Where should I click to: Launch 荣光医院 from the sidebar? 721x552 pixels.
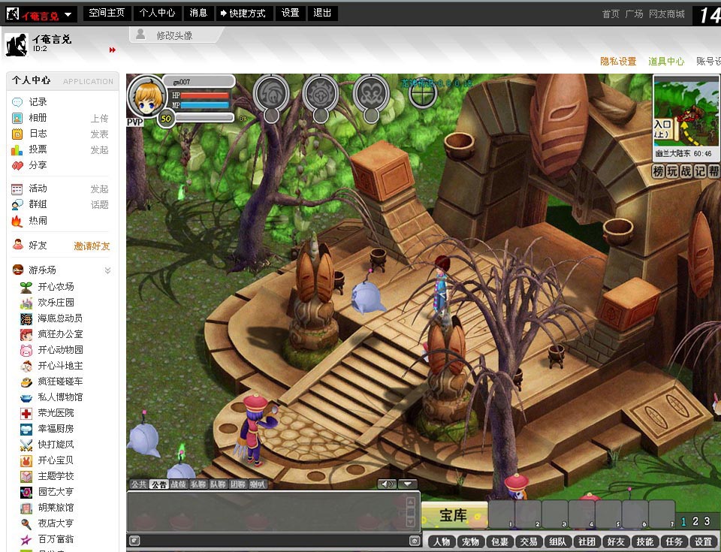(x=56, y=413)
